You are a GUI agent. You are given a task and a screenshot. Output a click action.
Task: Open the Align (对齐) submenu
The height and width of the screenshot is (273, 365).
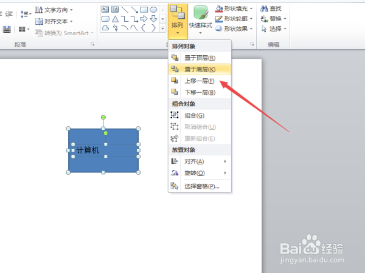coord(200,161)
